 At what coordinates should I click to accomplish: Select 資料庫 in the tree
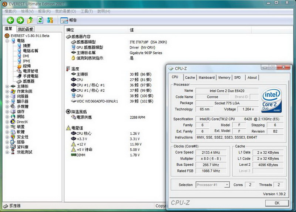[23, 147]
